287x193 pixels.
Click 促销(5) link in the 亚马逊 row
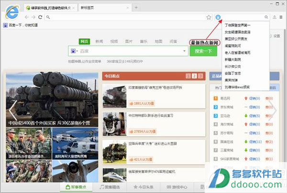[x=254, y=116]
